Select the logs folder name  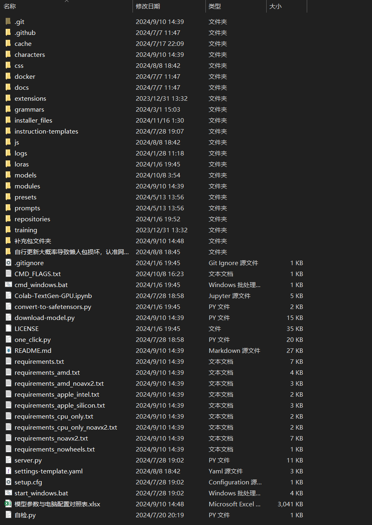(21, 153)
